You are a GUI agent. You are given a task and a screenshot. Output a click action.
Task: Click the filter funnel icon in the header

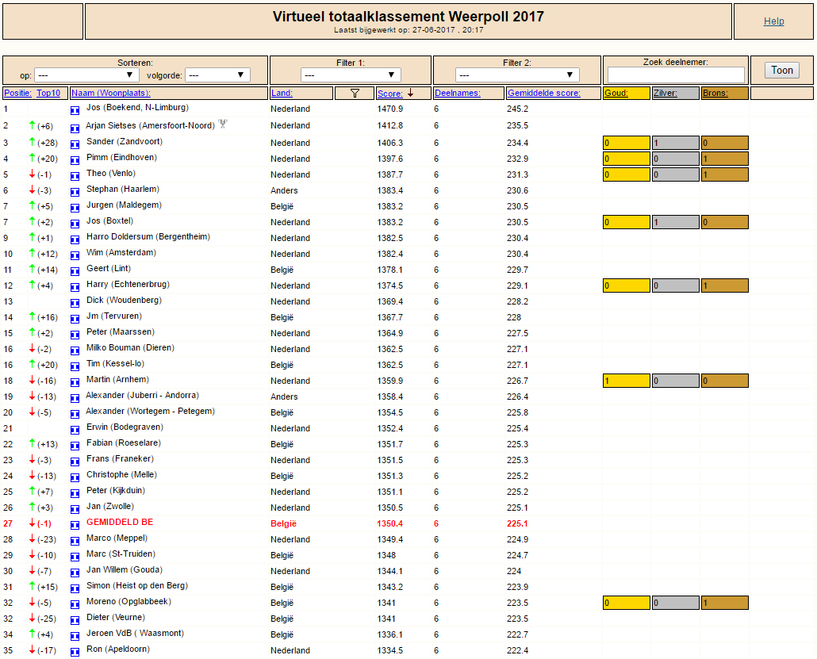pyautogui.click(x=355, y=94)
